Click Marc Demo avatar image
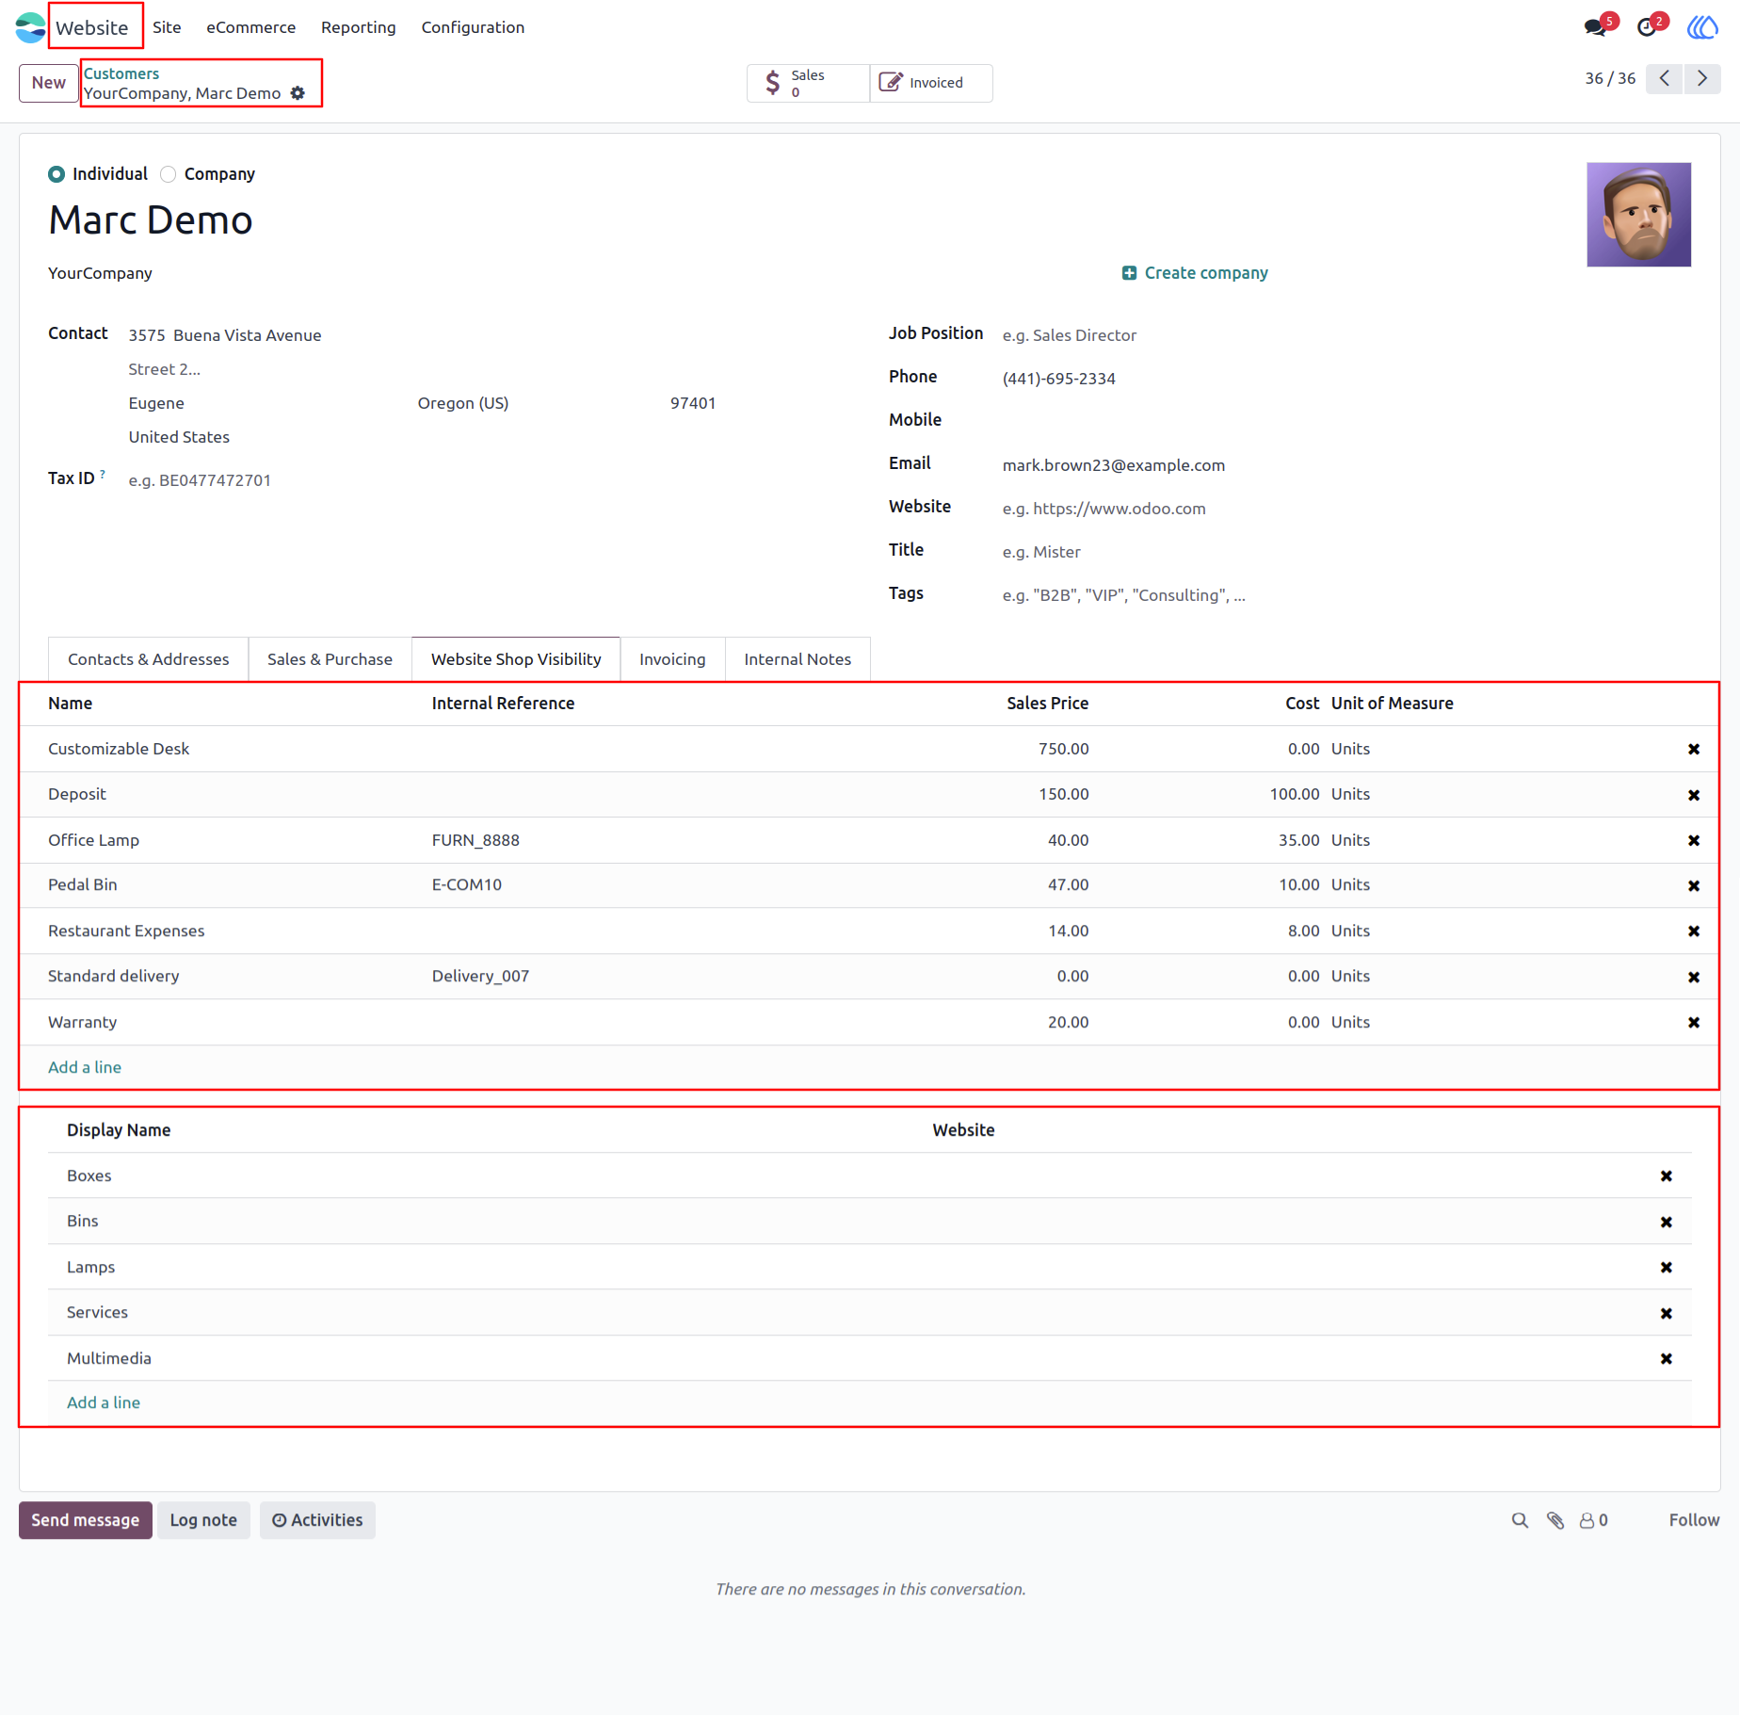 click(1638, 215)
